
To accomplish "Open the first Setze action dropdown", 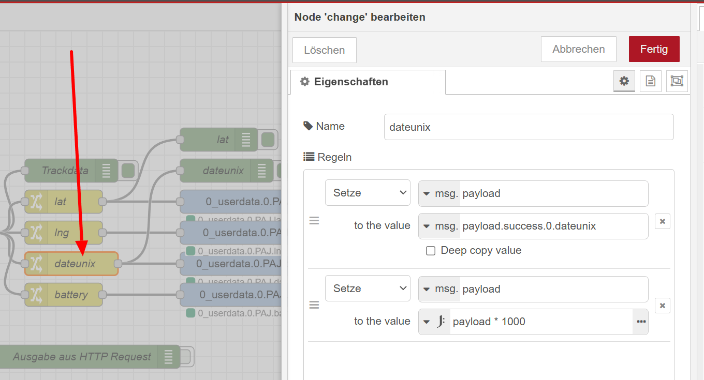I will click(368, 193).
